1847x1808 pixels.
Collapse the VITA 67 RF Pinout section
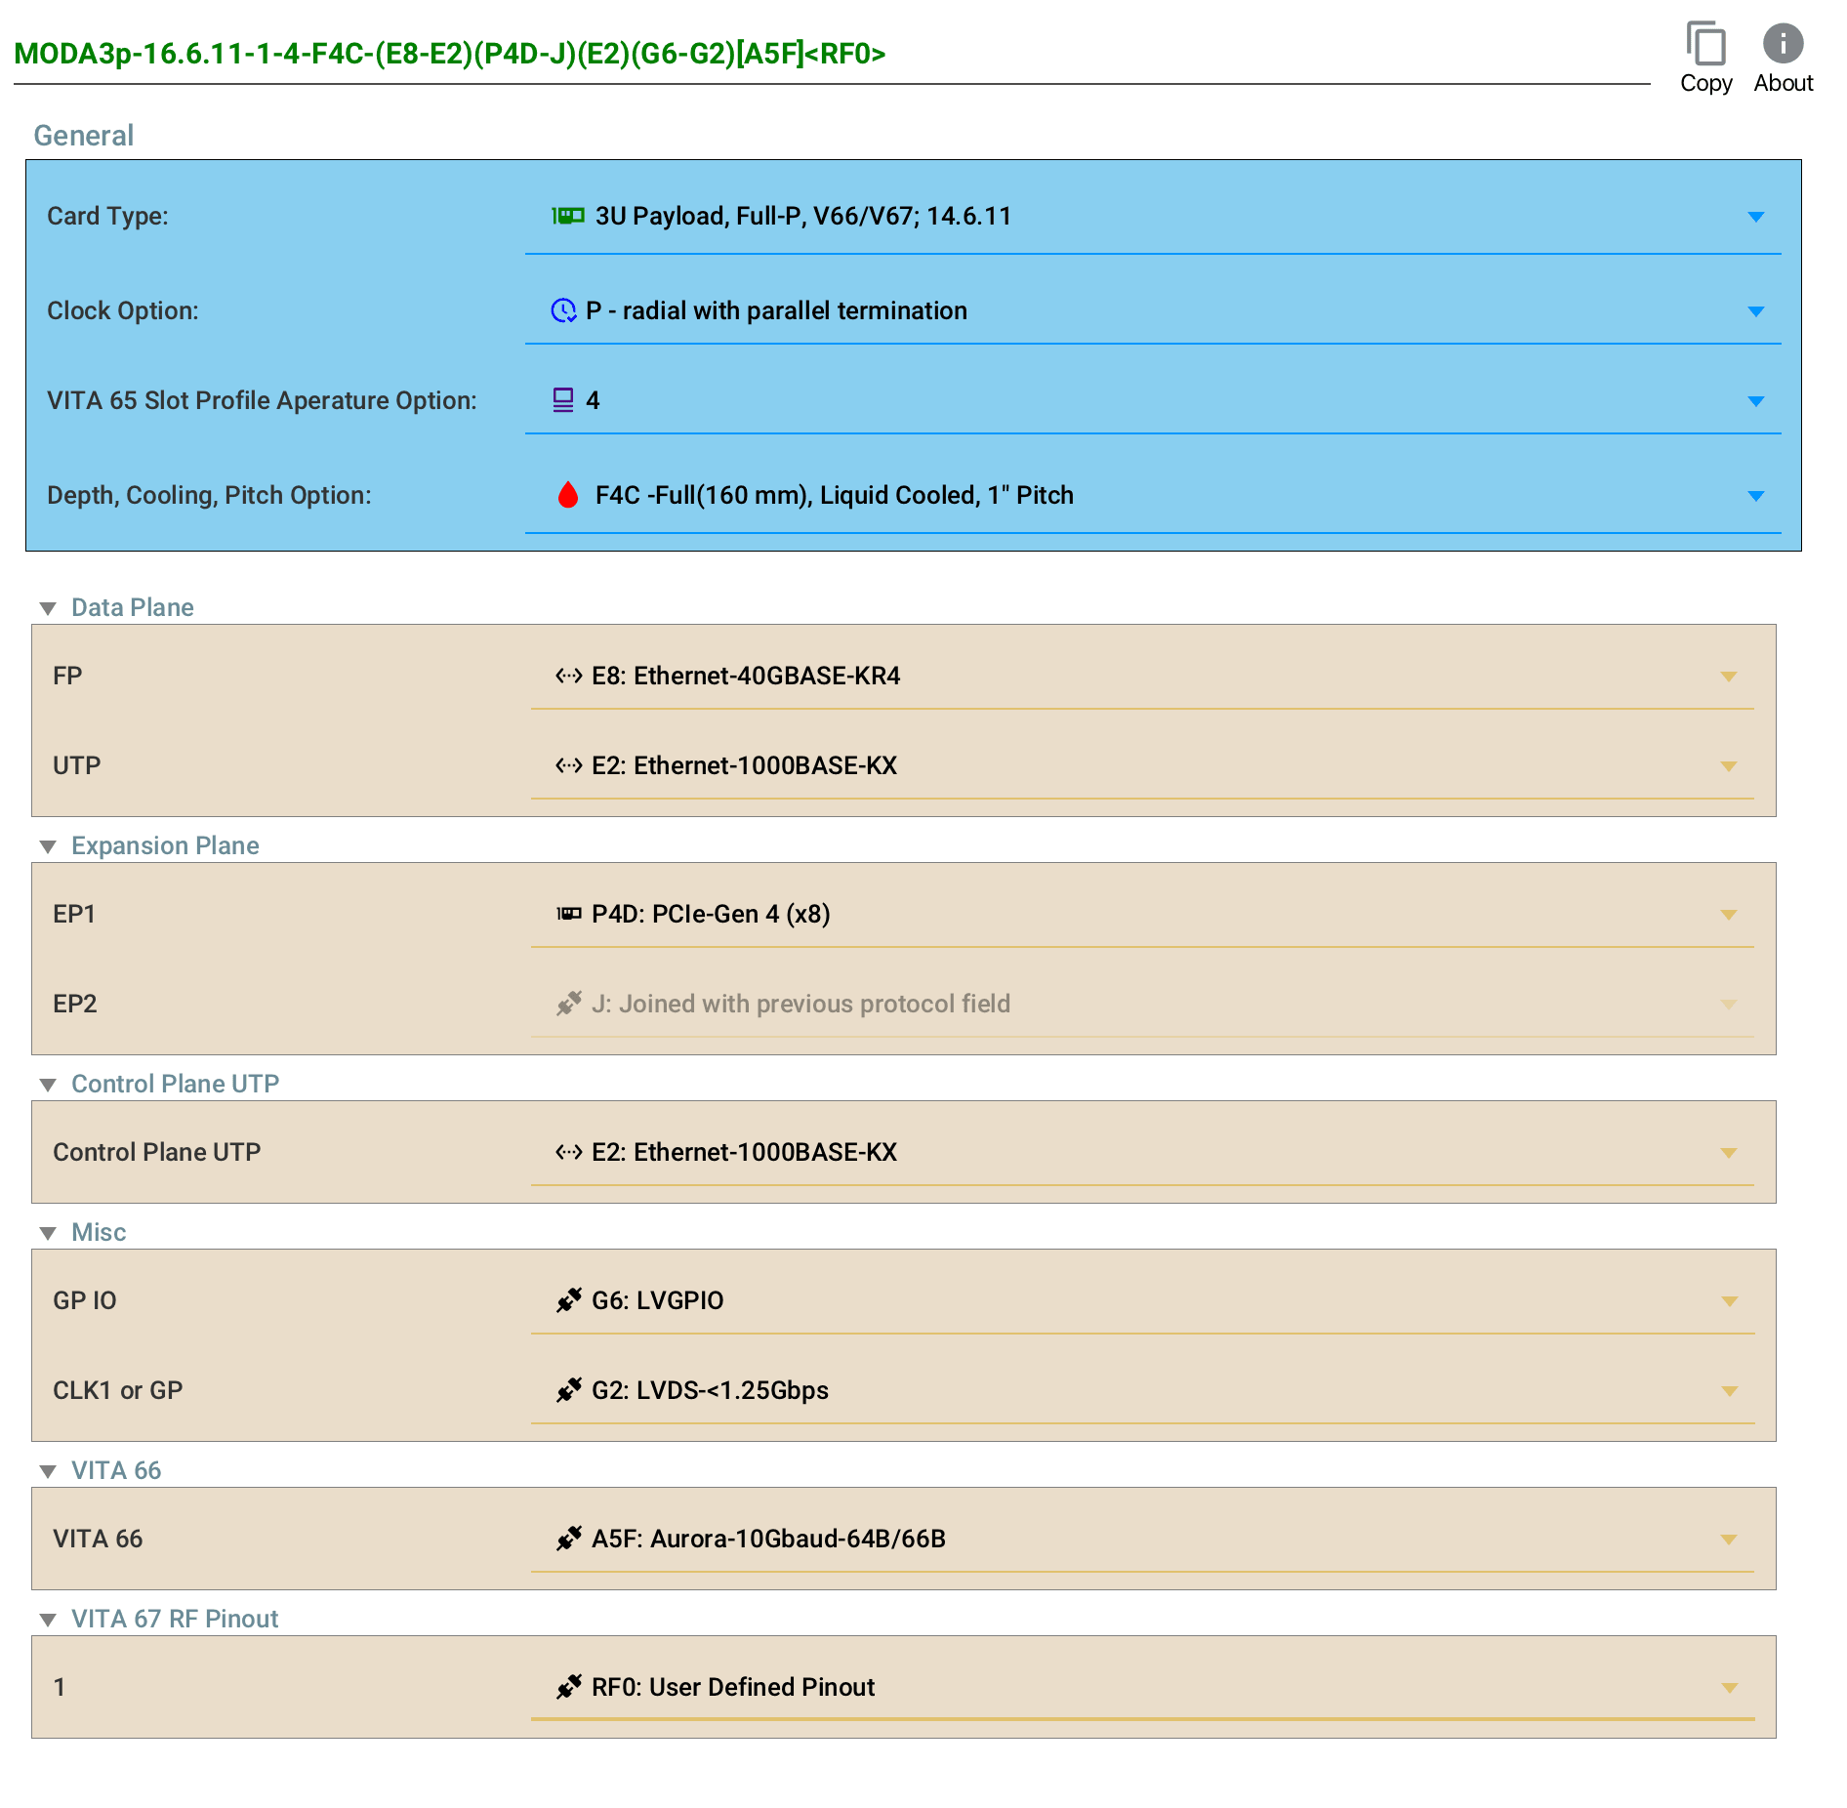pyautogui.click(x=48, y=1620)
